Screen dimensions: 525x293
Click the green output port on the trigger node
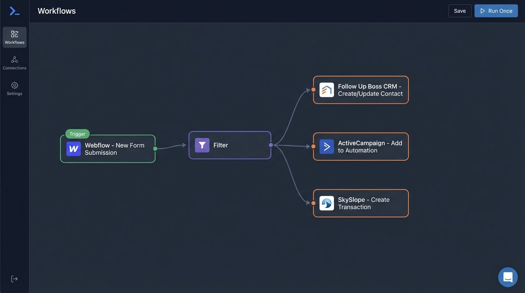(155, 148)
